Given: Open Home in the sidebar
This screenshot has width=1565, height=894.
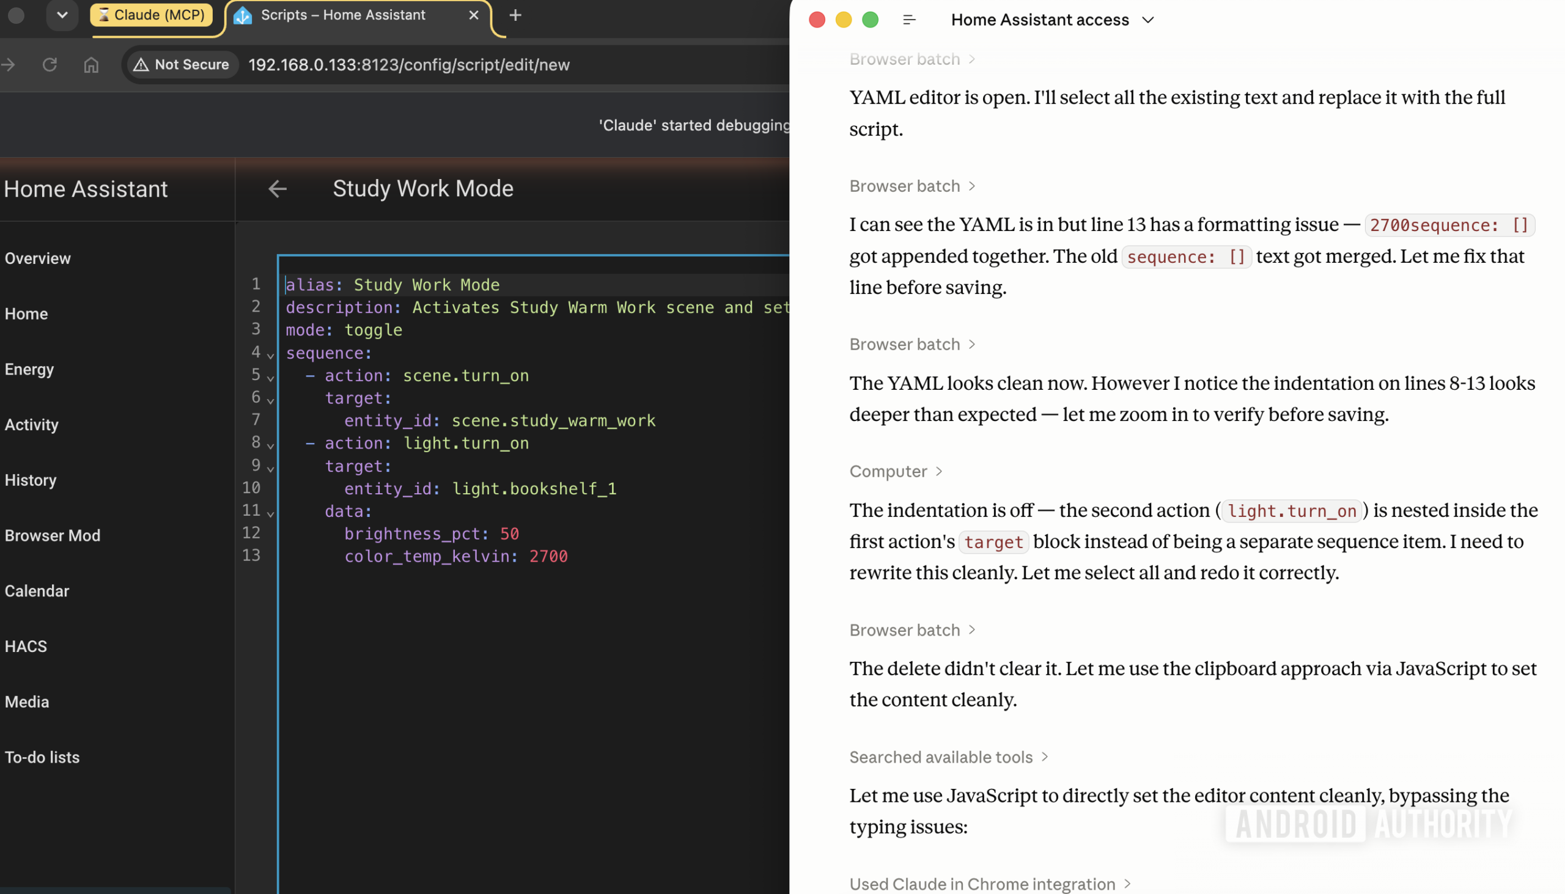Looking at the screenshot, I should [x=26, y=313].
